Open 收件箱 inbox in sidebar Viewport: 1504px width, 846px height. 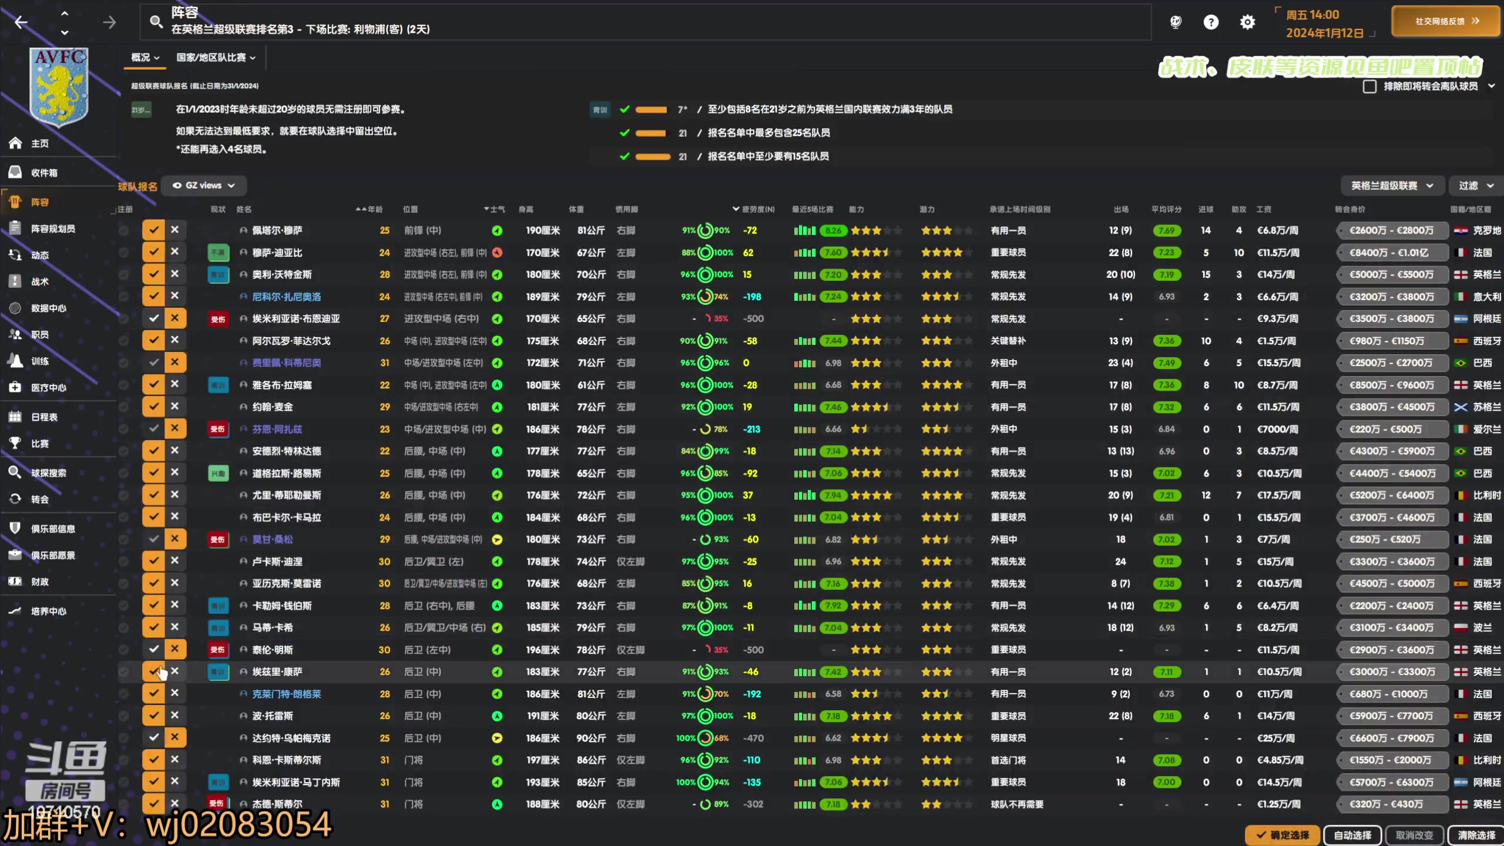point(45,173)
